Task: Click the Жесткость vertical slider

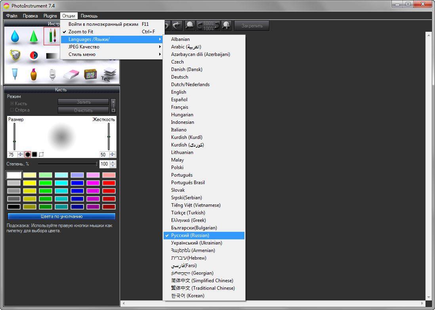Action: pyautogui.click(x=109, y=137)
